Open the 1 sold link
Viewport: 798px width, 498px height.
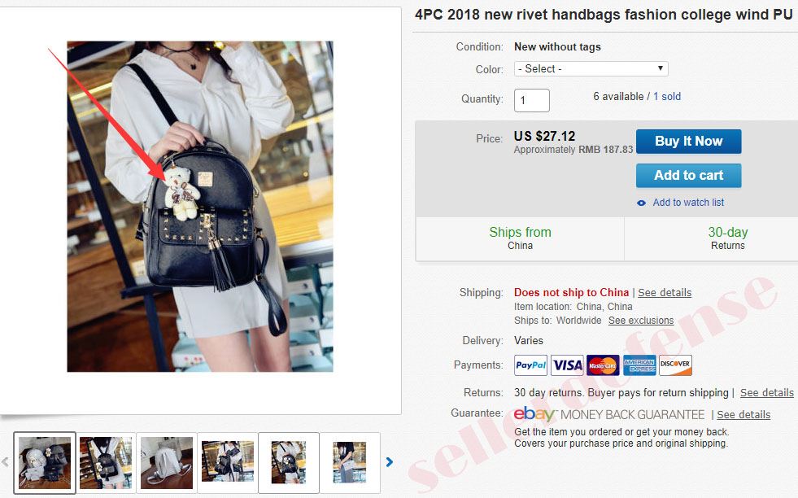pos(667,96)
